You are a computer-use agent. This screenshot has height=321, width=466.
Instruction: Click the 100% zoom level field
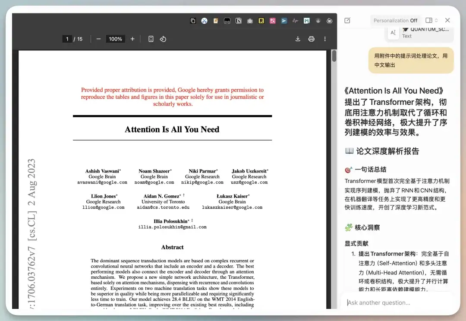[115, 39]
